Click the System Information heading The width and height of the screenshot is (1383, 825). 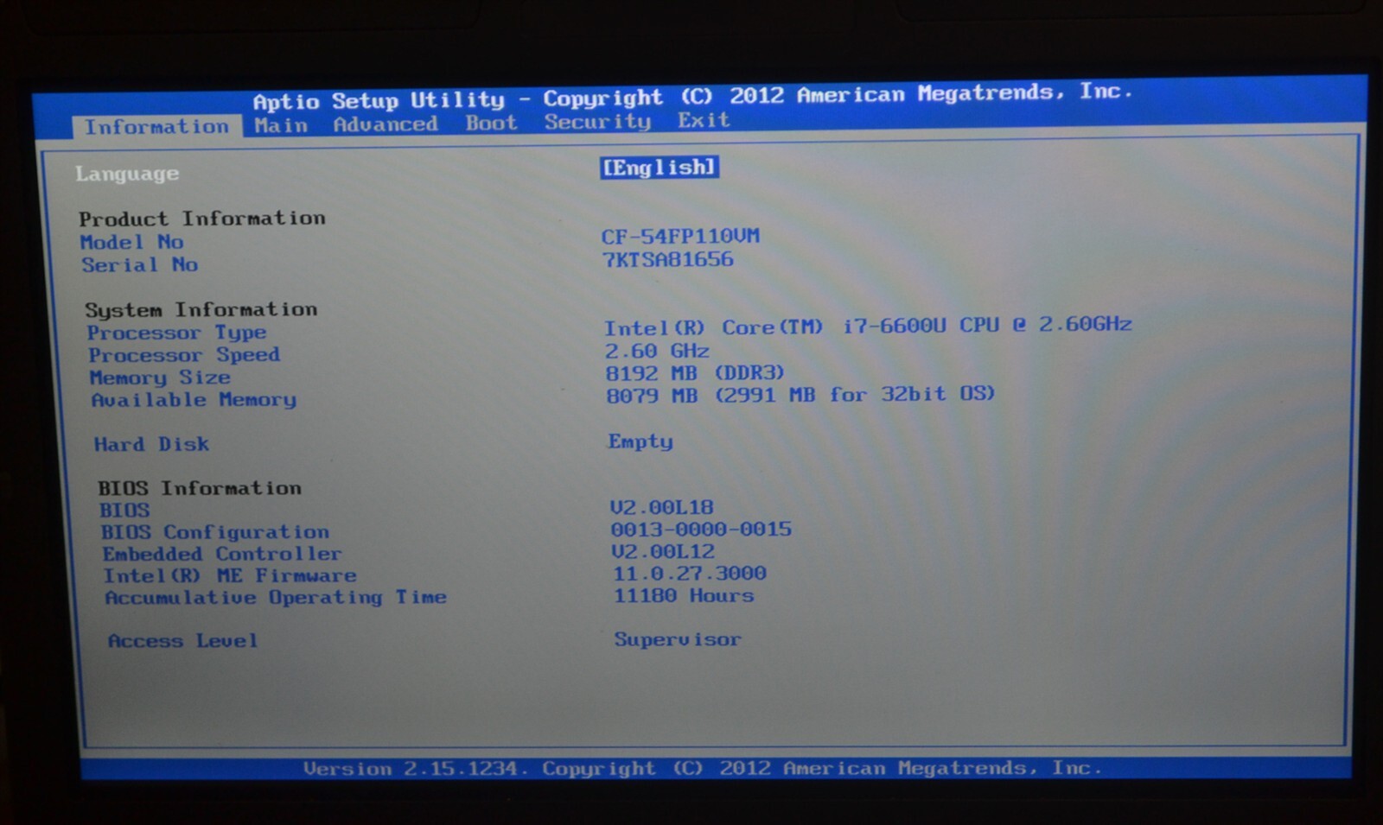[201, 309]
